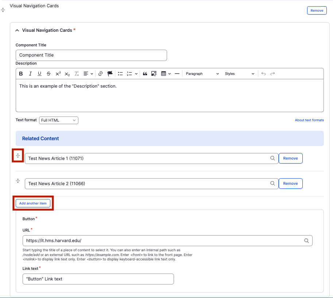The width and height of the screenshot is (333, 298).
Task: Click the superscript icon
Action: (58, 74)
